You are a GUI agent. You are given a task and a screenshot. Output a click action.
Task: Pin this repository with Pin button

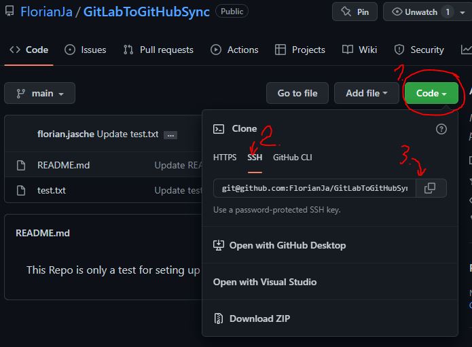(355, 12)
